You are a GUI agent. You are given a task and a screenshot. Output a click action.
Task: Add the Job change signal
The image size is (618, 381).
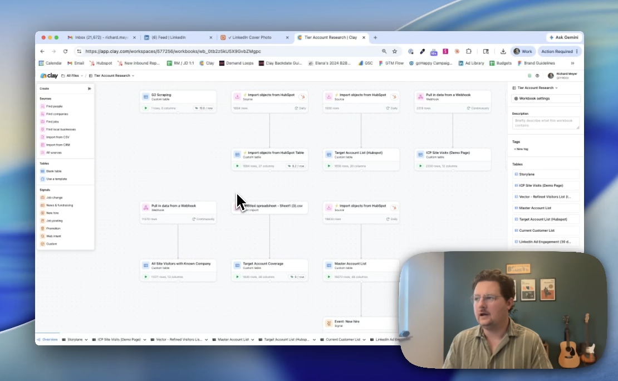point(54,198)
